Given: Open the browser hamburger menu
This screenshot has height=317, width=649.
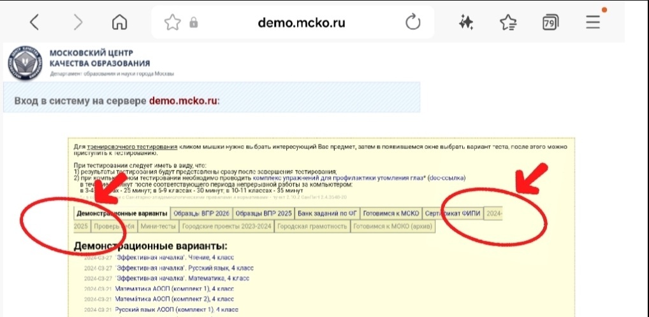Looking at the screenshot, I should coord(593,22).
